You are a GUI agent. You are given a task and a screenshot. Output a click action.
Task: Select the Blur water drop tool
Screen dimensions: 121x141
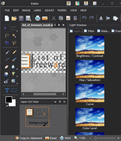(13, 67)
